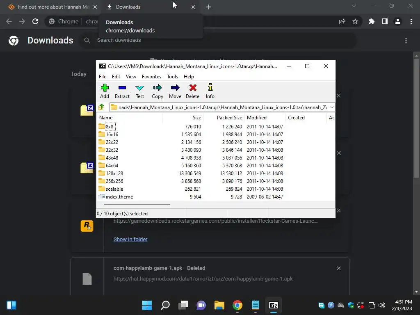Open the File menu in 7-Zip

[x=102, y=77]
